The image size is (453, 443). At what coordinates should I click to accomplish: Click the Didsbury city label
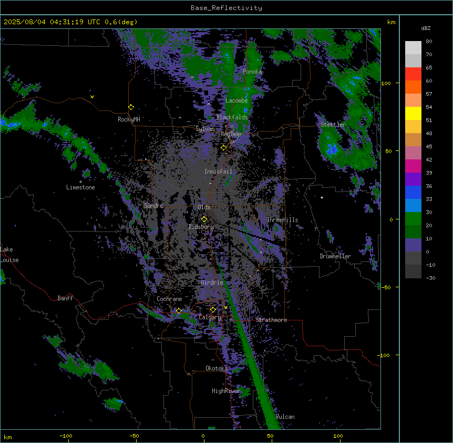[201, 227]
